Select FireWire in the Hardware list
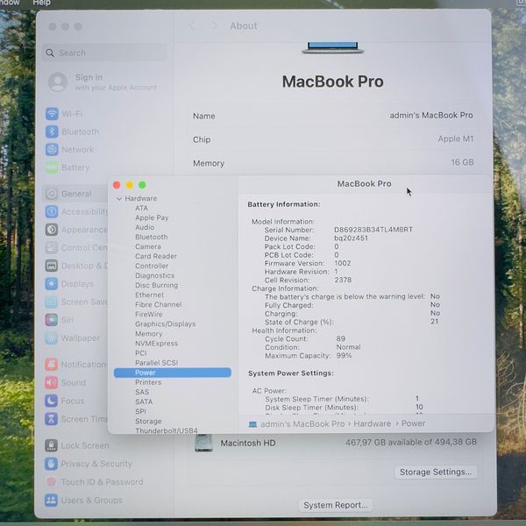This screenshot has height=526, width=526. click(x=149, y=315)
